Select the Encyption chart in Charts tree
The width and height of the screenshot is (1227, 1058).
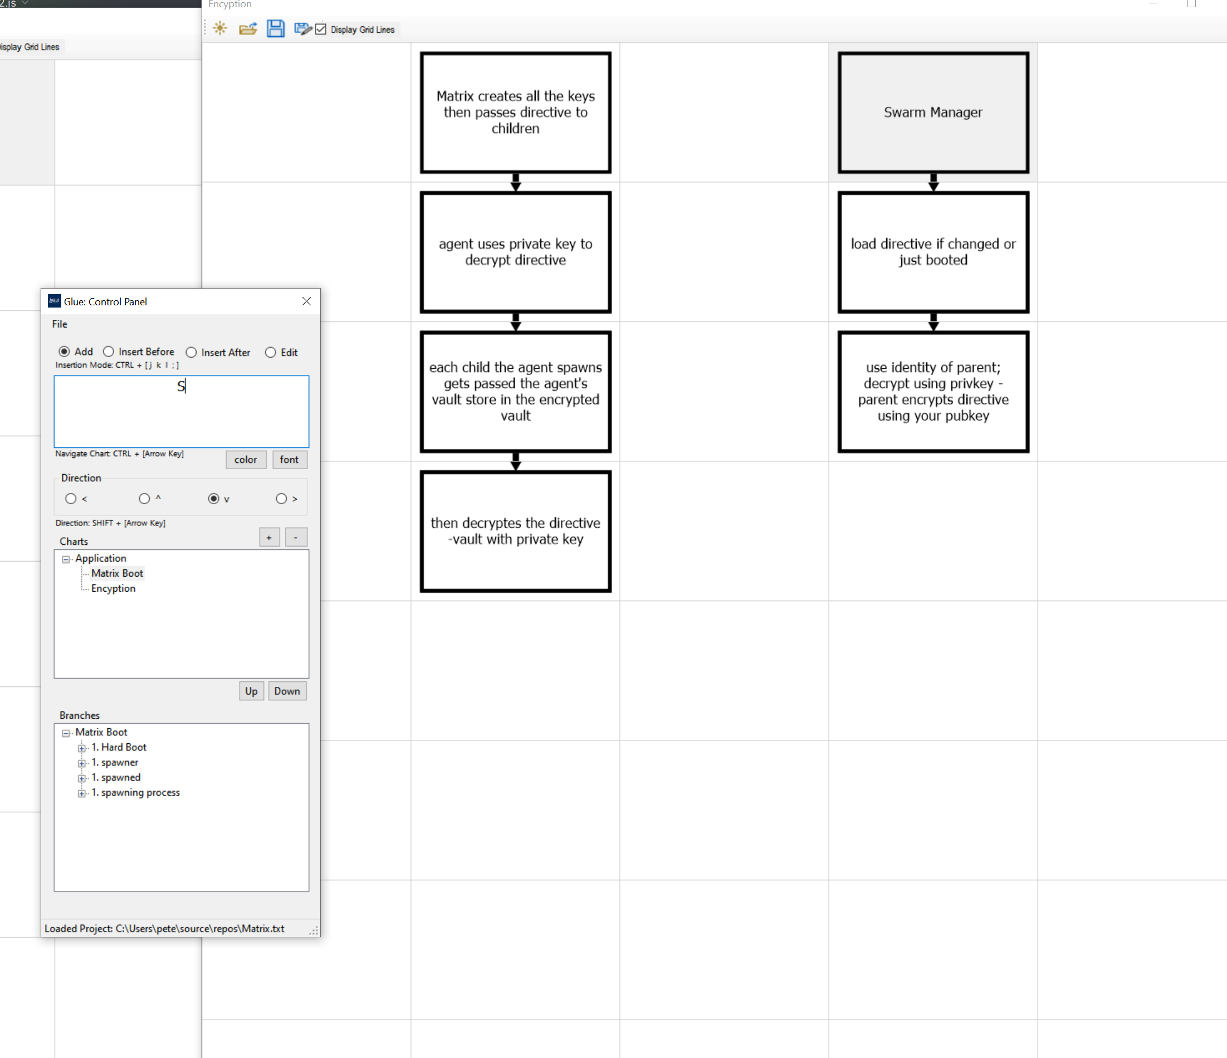coord(113,588)
